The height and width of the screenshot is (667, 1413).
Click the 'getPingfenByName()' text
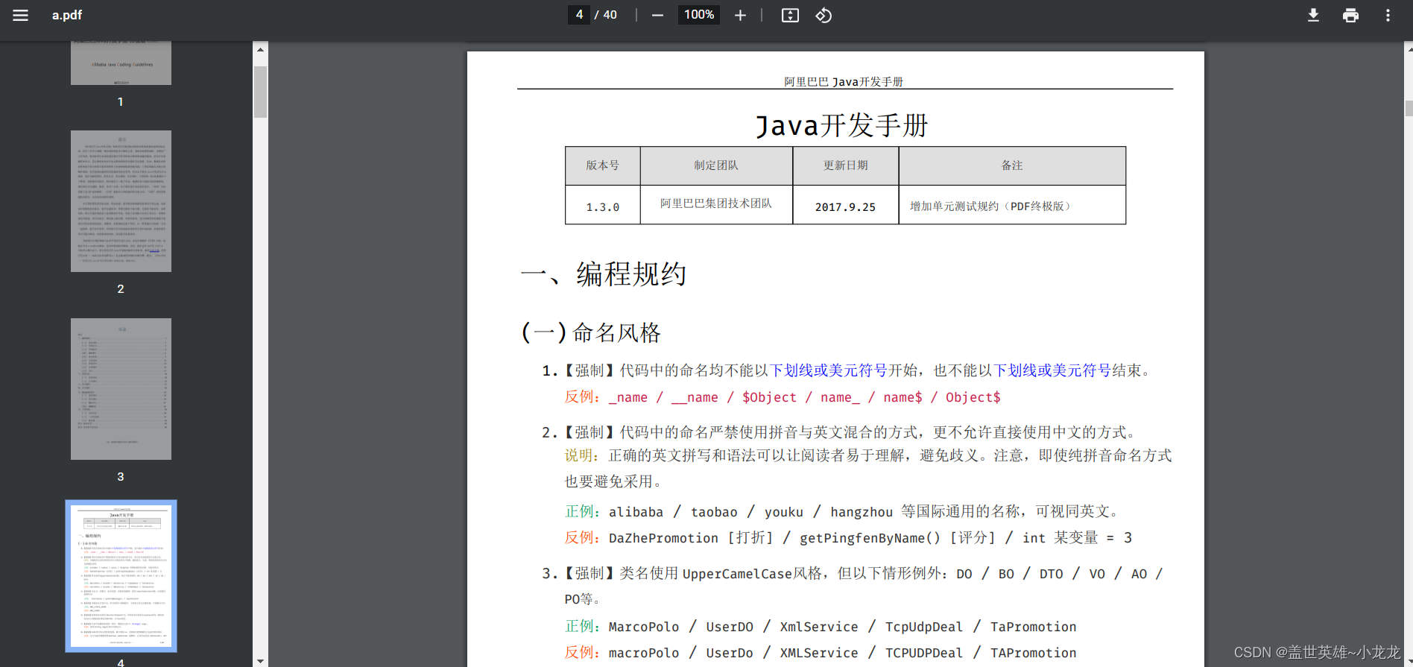click(870, 538)
